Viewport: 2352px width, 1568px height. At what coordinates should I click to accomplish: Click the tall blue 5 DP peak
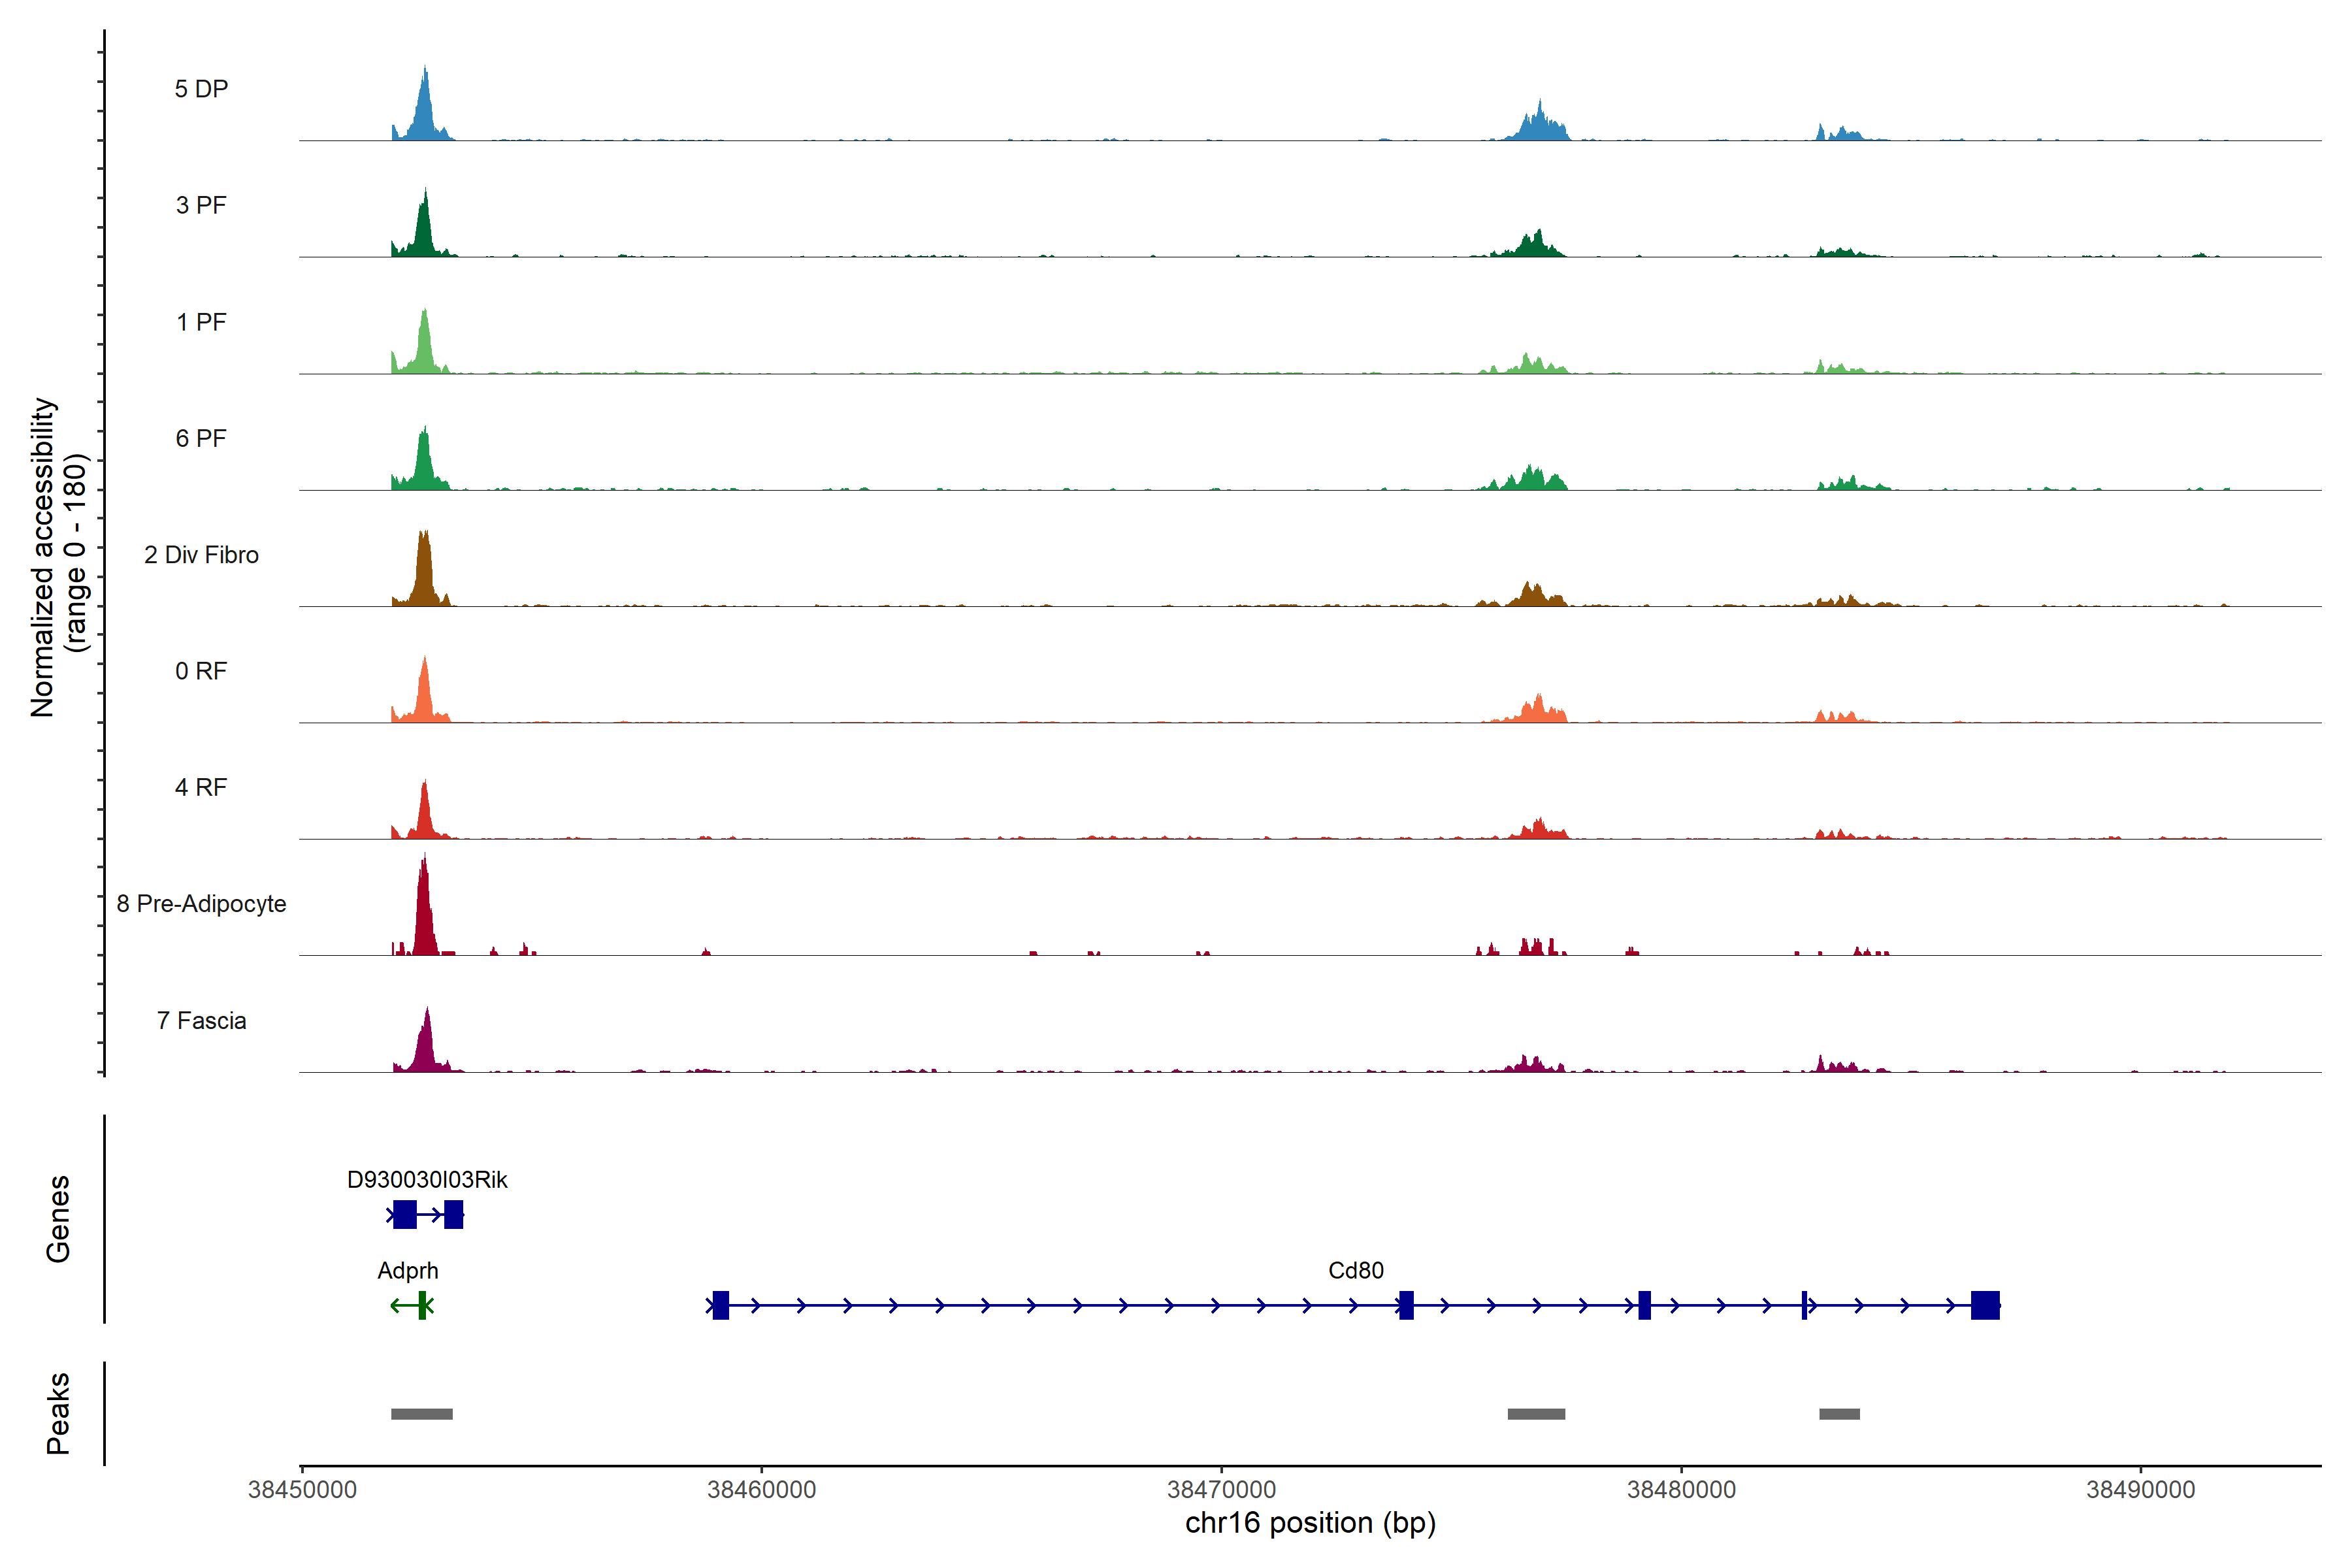coord(425,112)
